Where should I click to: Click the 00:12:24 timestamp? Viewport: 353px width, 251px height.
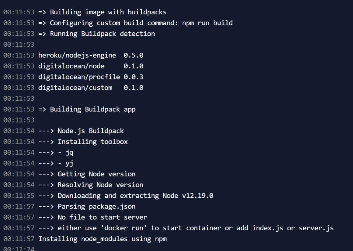click(x=19, y=249)
